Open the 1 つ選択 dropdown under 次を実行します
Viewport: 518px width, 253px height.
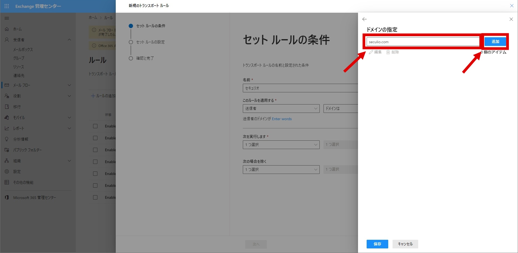click(281, 145)
